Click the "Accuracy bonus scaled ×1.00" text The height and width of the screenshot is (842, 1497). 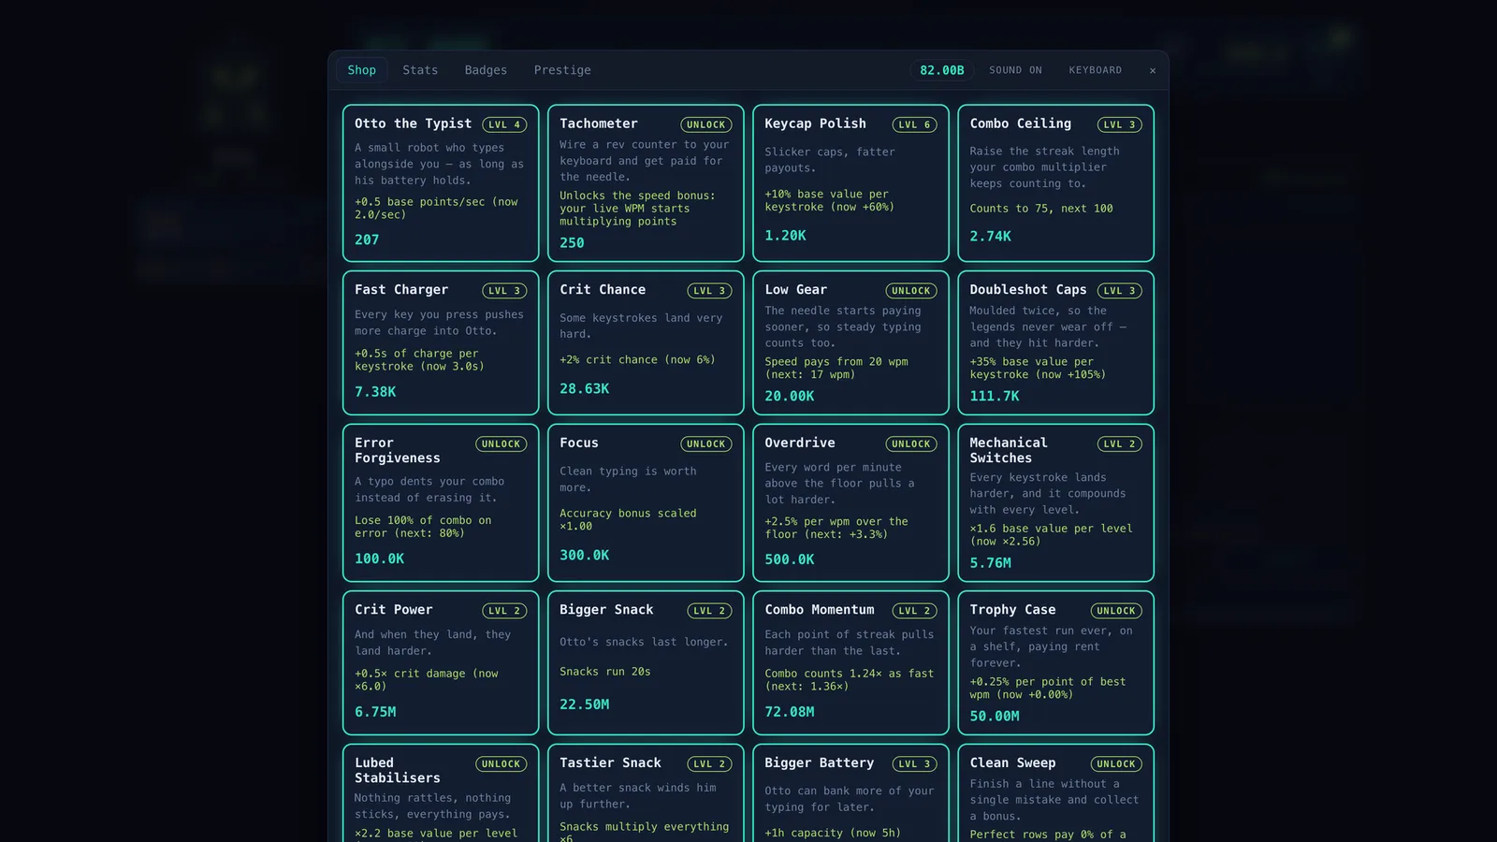[x=628, y=520]
